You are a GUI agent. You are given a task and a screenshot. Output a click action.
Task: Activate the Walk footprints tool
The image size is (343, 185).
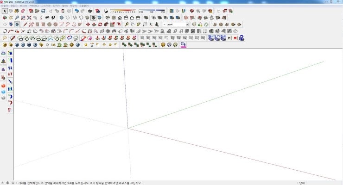(53, 18)
